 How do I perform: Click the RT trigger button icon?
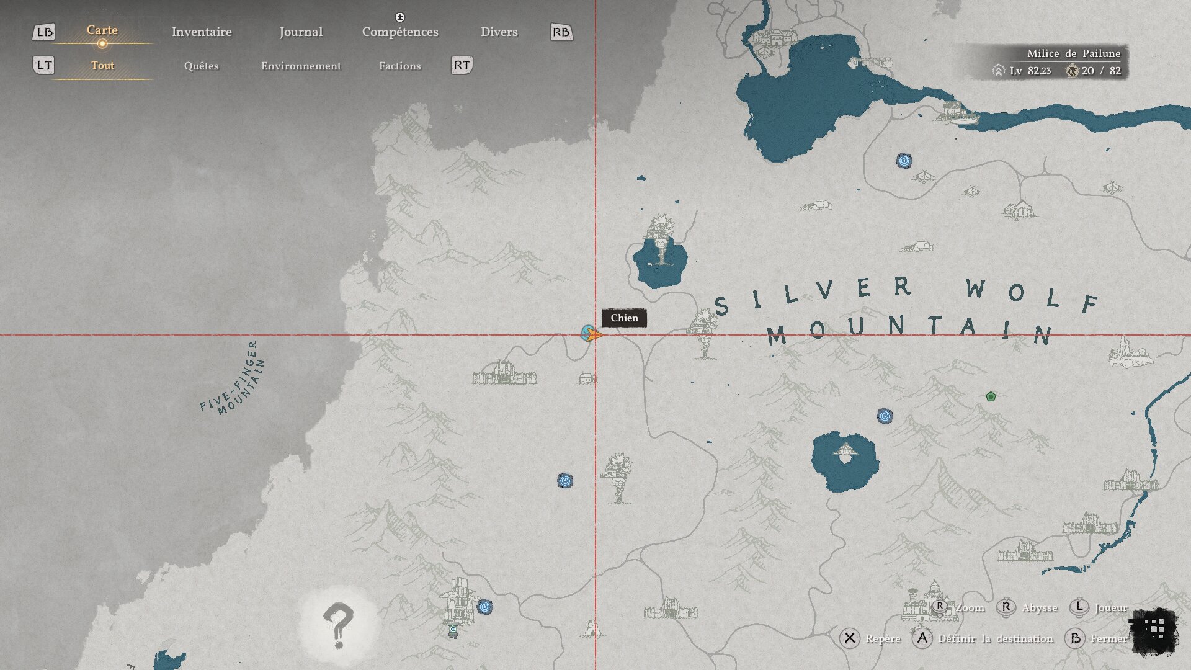point(462,65)
